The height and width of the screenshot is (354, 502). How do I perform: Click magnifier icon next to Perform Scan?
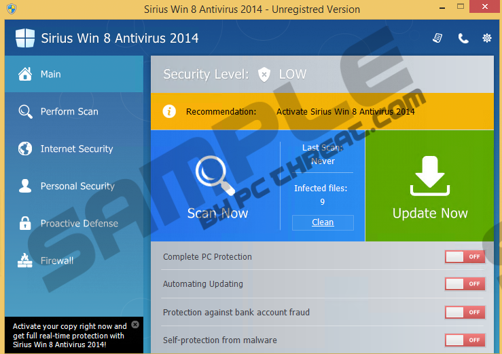(x=25, y=111)
